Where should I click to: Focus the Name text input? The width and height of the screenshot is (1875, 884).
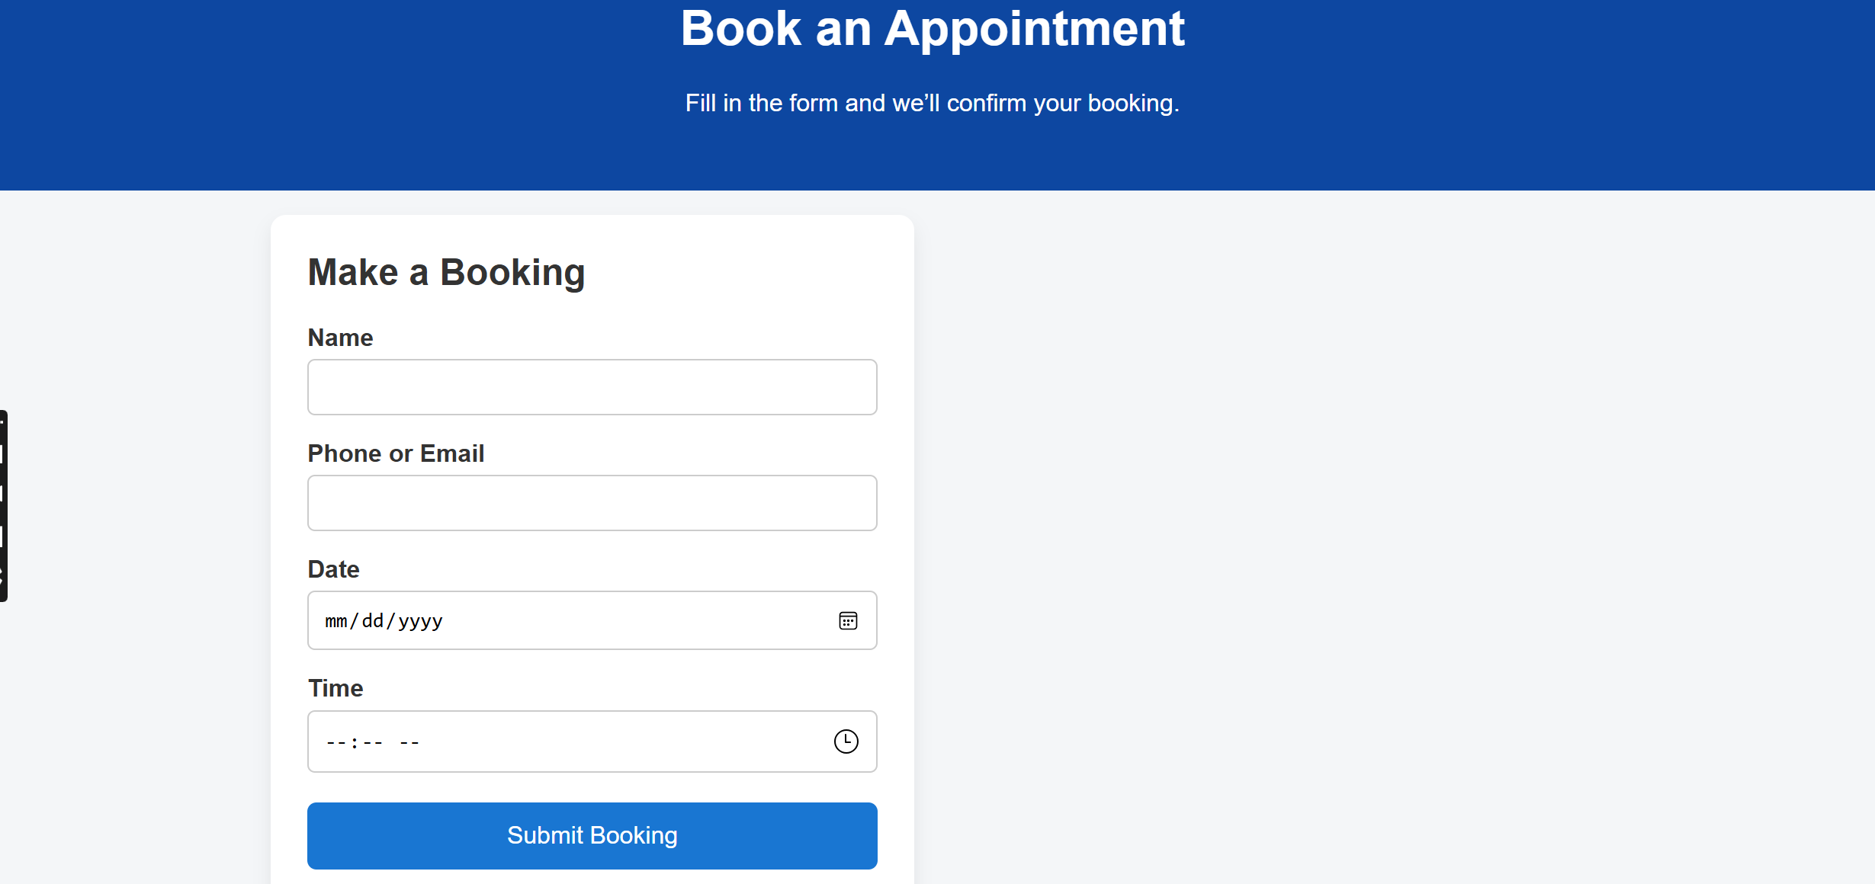click(592, 387)
